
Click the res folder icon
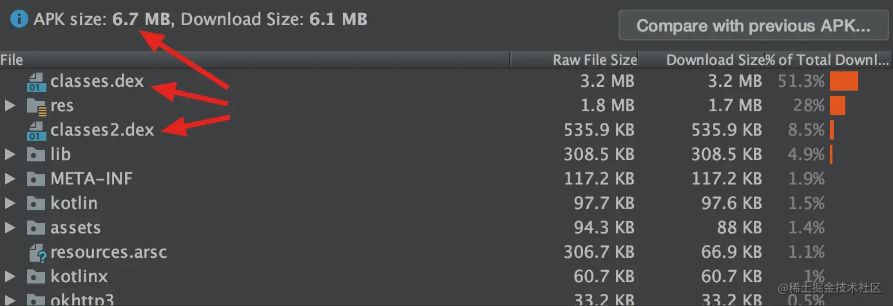(36, 105)
